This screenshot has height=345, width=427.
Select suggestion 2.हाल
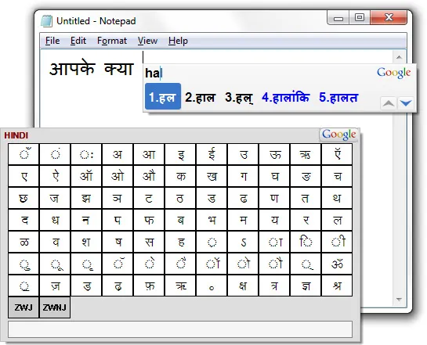200,97
